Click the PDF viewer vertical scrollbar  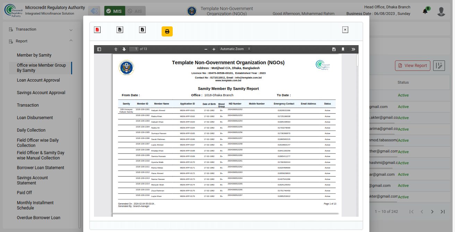click(357, 60)
